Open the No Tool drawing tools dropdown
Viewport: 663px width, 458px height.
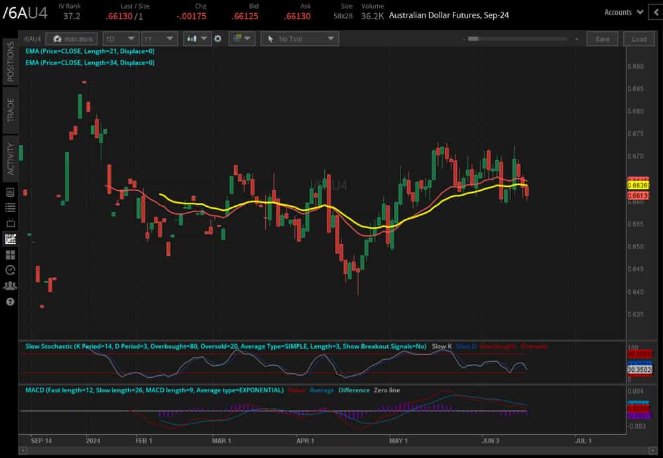[300, 38]
